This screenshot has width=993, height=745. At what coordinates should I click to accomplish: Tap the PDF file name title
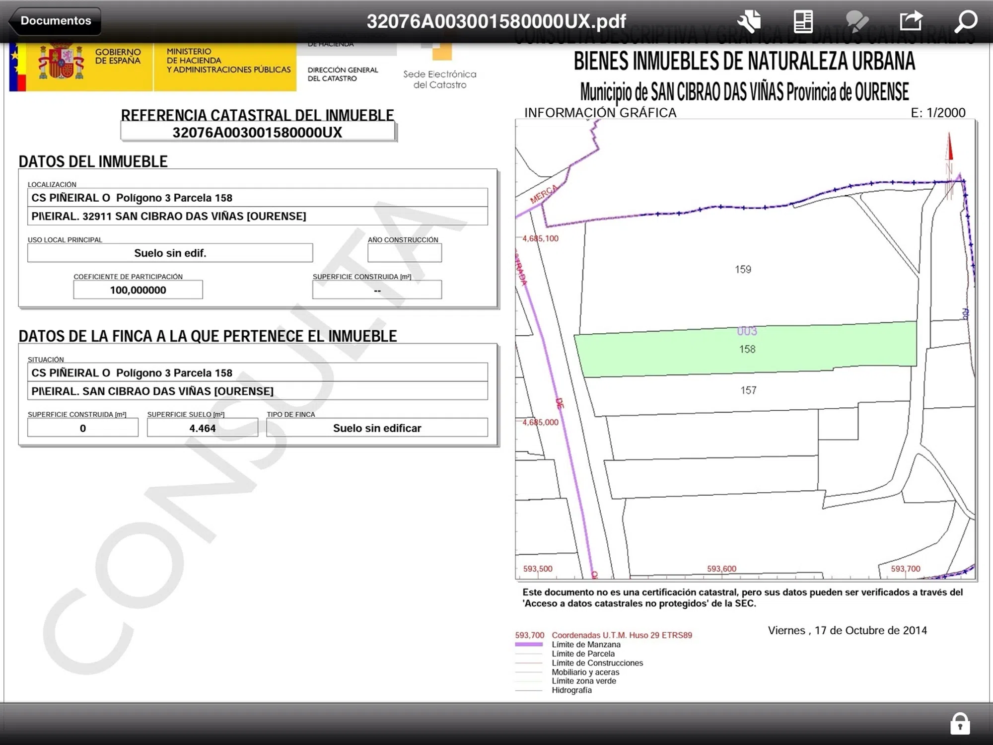point(496,21)
